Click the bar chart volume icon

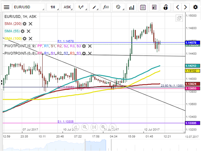(x=132, y=7)
